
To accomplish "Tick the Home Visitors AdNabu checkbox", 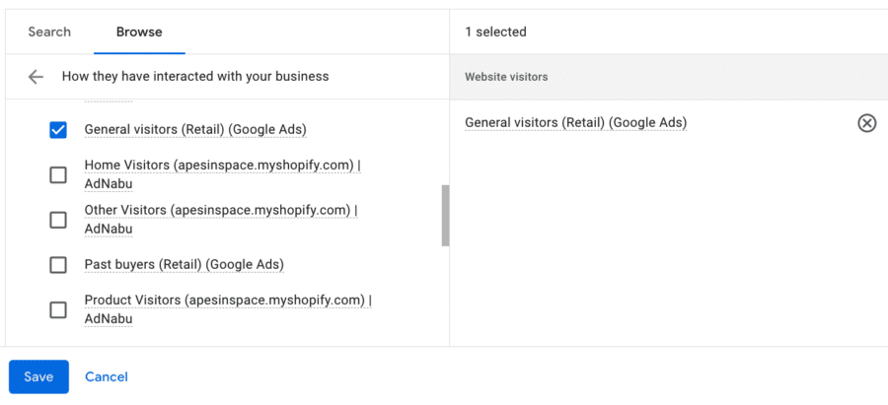I will click(x=58, y=174).
